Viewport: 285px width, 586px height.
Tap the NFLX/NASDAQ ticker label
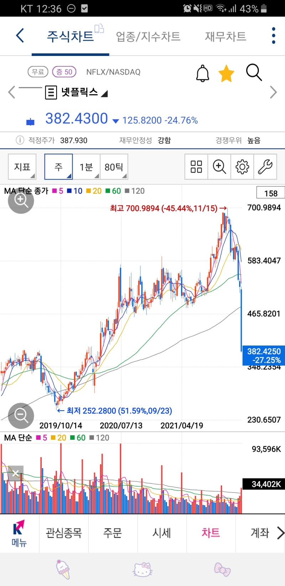(113, 72)
